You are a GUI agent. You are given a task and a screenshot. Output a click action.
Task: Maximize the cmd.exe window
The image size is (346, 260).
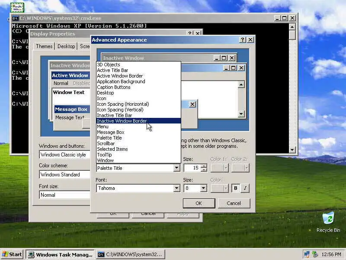tap(285, 18)
